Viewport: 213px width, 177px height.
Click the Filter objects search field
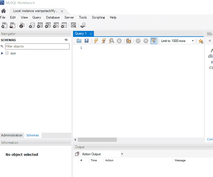tap(37, 46)
